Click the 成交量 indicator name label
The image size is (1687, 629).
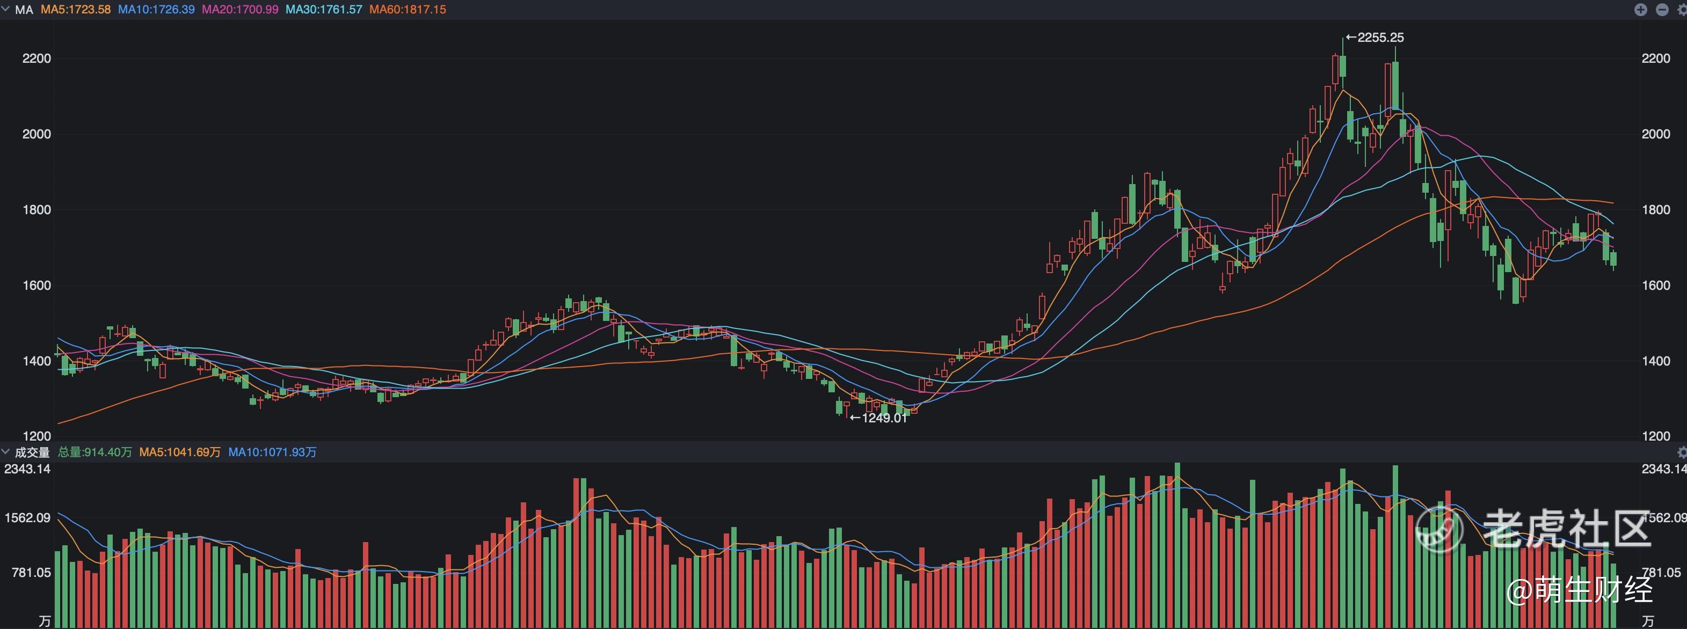tap(32, 452)
